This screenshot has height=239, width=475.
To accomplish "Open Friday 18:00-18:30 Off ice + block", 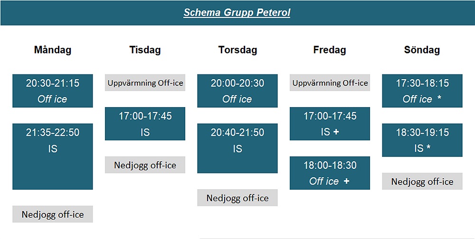I will (330, 173).
